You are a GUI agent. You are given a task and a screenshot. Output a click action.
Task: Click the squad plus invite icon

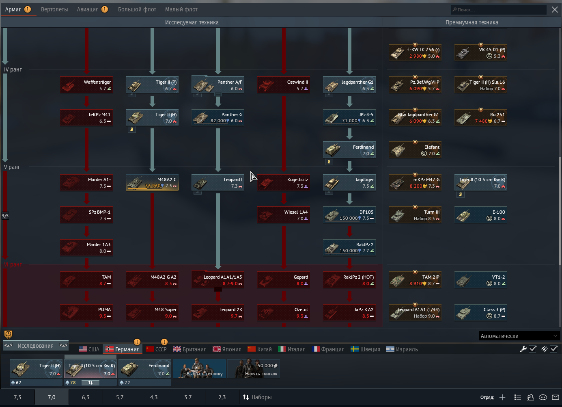pyautogui.click(x=502, y=397)
